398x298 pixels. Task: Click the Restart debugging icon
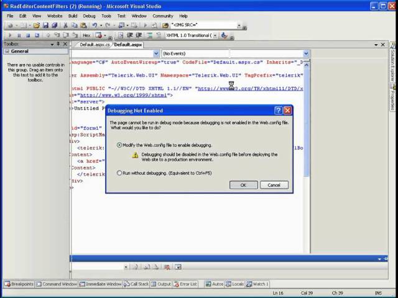[37, 35]
